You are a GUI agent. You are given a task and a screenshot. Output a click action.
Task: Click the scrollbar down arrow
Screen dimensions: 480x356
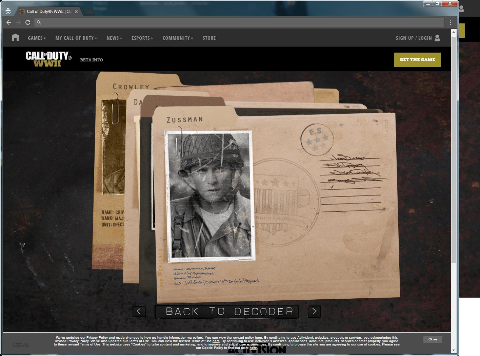454,350
